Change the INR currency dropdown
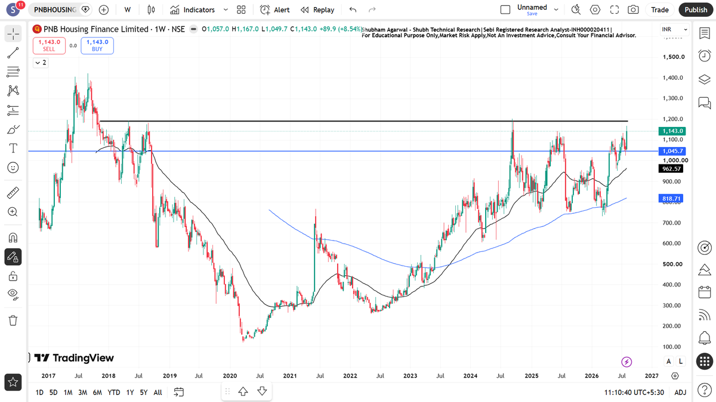The image size is (716, 402). pyautogui.click(x=675, y=30)
